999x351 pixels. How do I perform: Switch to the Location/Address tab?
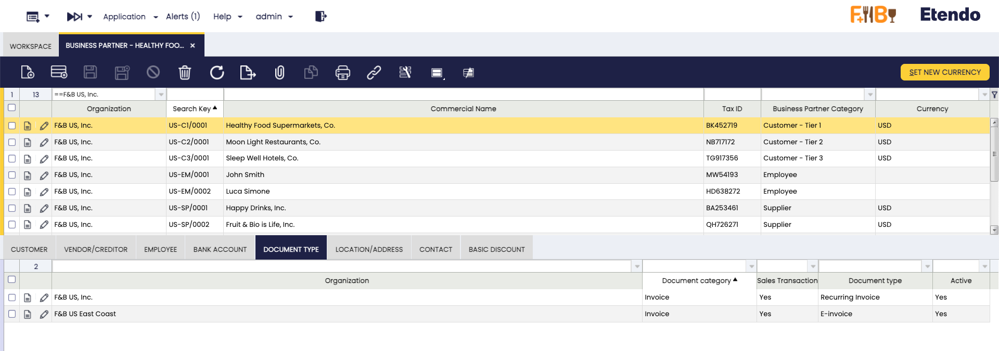(369, 249)
